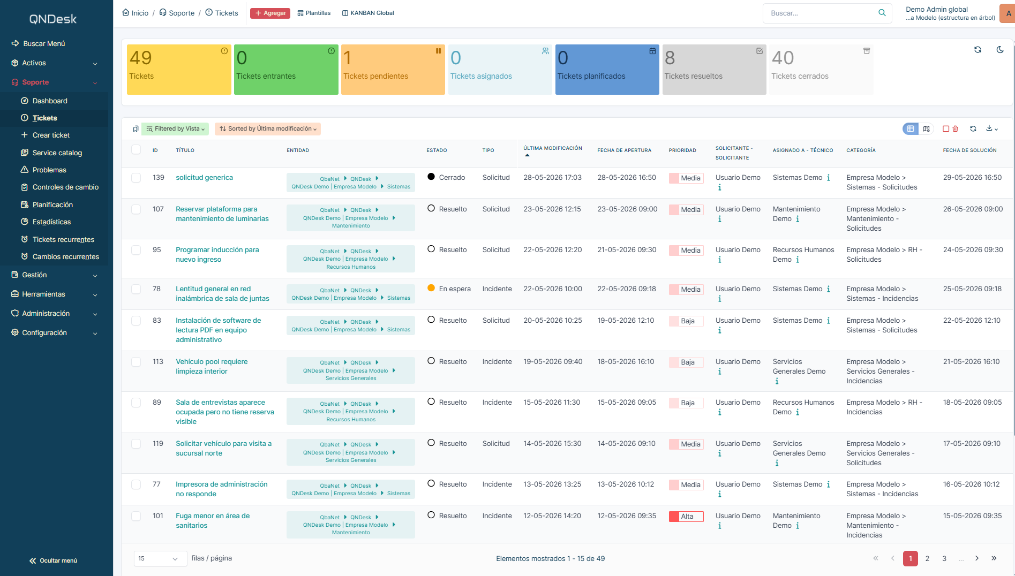Switch to the map view icon
Viewport: 1015px width, 576px height.
click(x=926, y=129)
